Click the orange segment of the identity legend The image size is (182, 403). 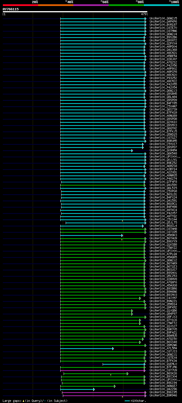[55, 5]
